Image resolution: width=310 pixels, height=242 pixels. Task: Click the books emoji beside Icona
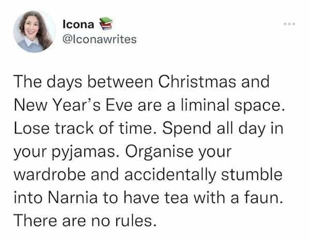pos(105,23)
